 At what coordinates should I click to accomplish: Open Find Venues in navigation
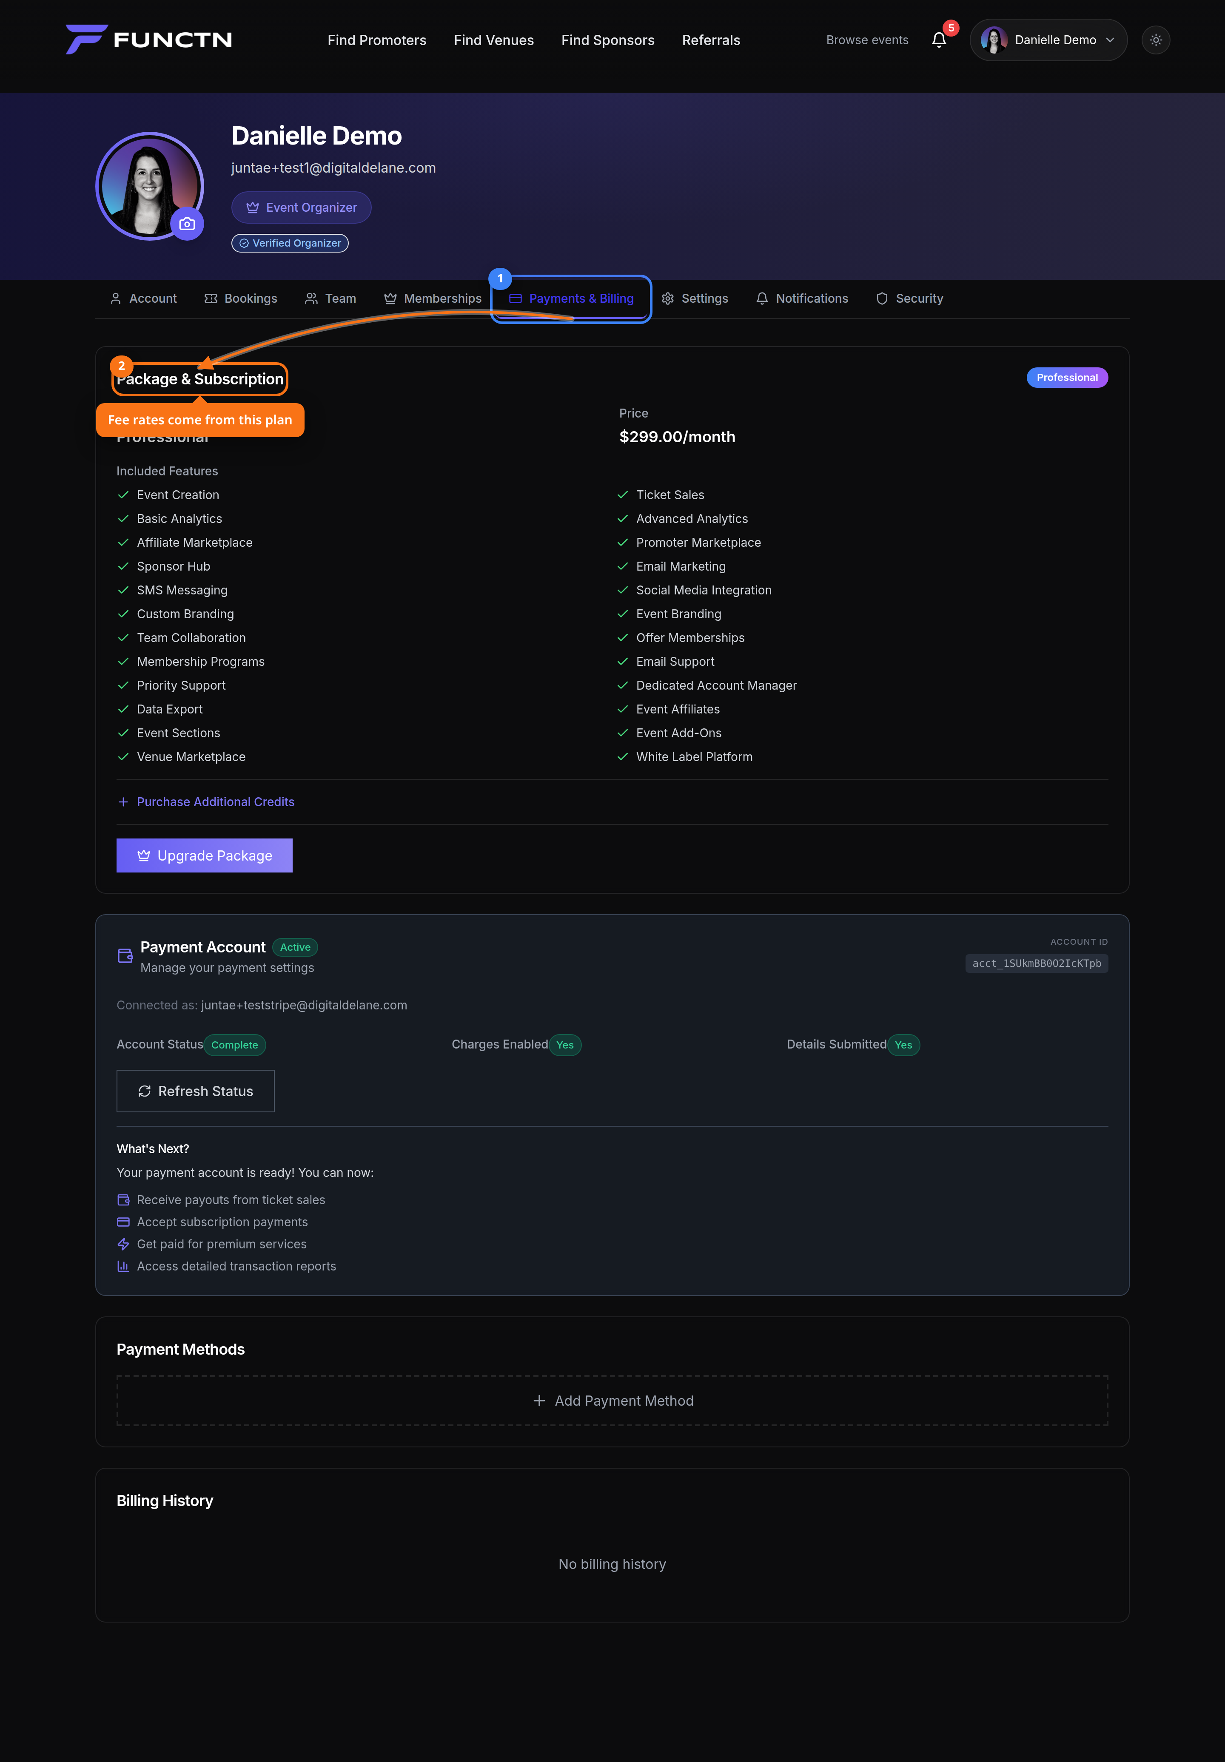(x=493, y=40)
